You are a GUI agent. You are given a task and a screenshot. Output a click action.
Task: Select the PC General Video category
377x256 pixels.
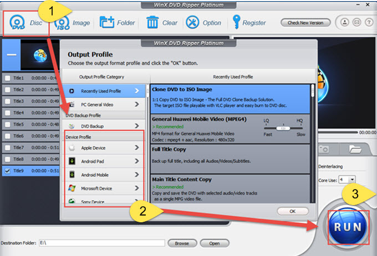pyautogui.click(x=104, y=105)
